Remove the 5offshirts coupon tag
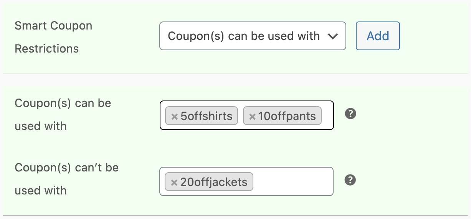 coord(174,117)
